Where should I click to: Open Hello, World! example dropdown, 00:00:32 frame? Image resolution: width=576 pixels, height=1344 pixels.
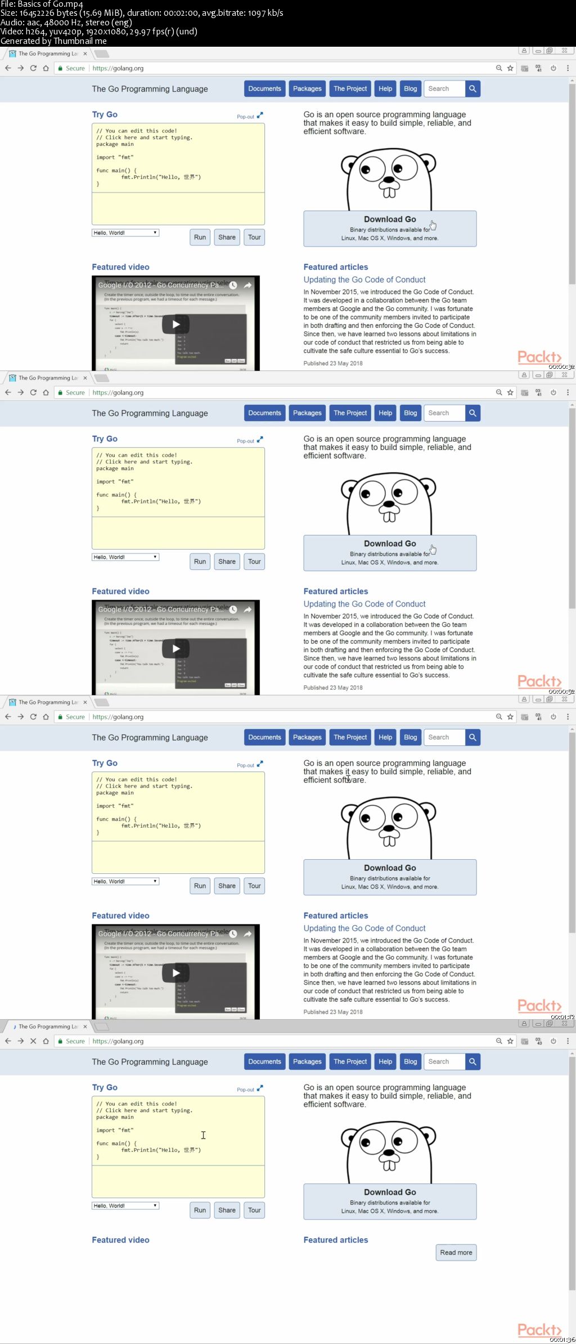pyautogui.click(x=125, y=233)
